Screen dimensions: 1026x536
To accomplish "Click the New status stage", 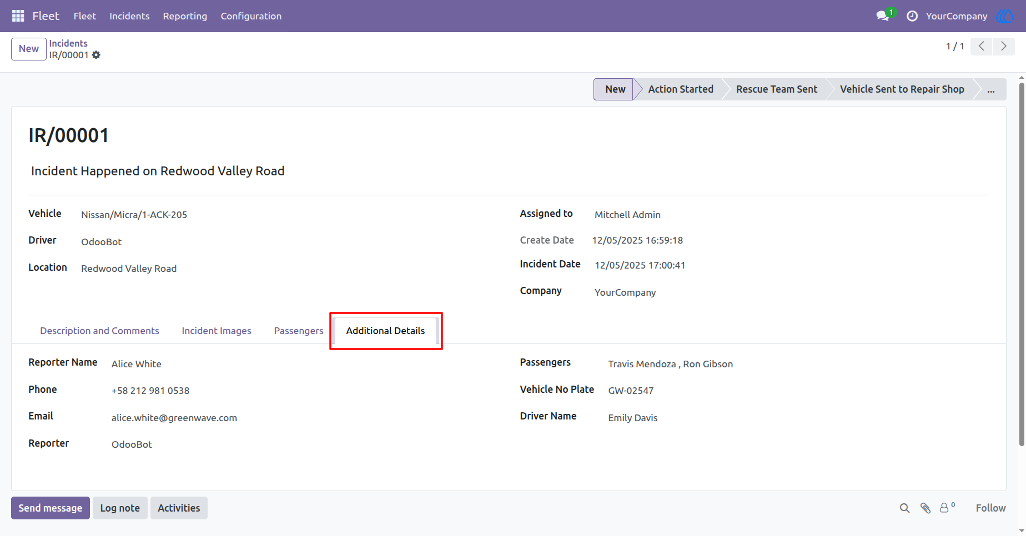I will click(615, 89).
